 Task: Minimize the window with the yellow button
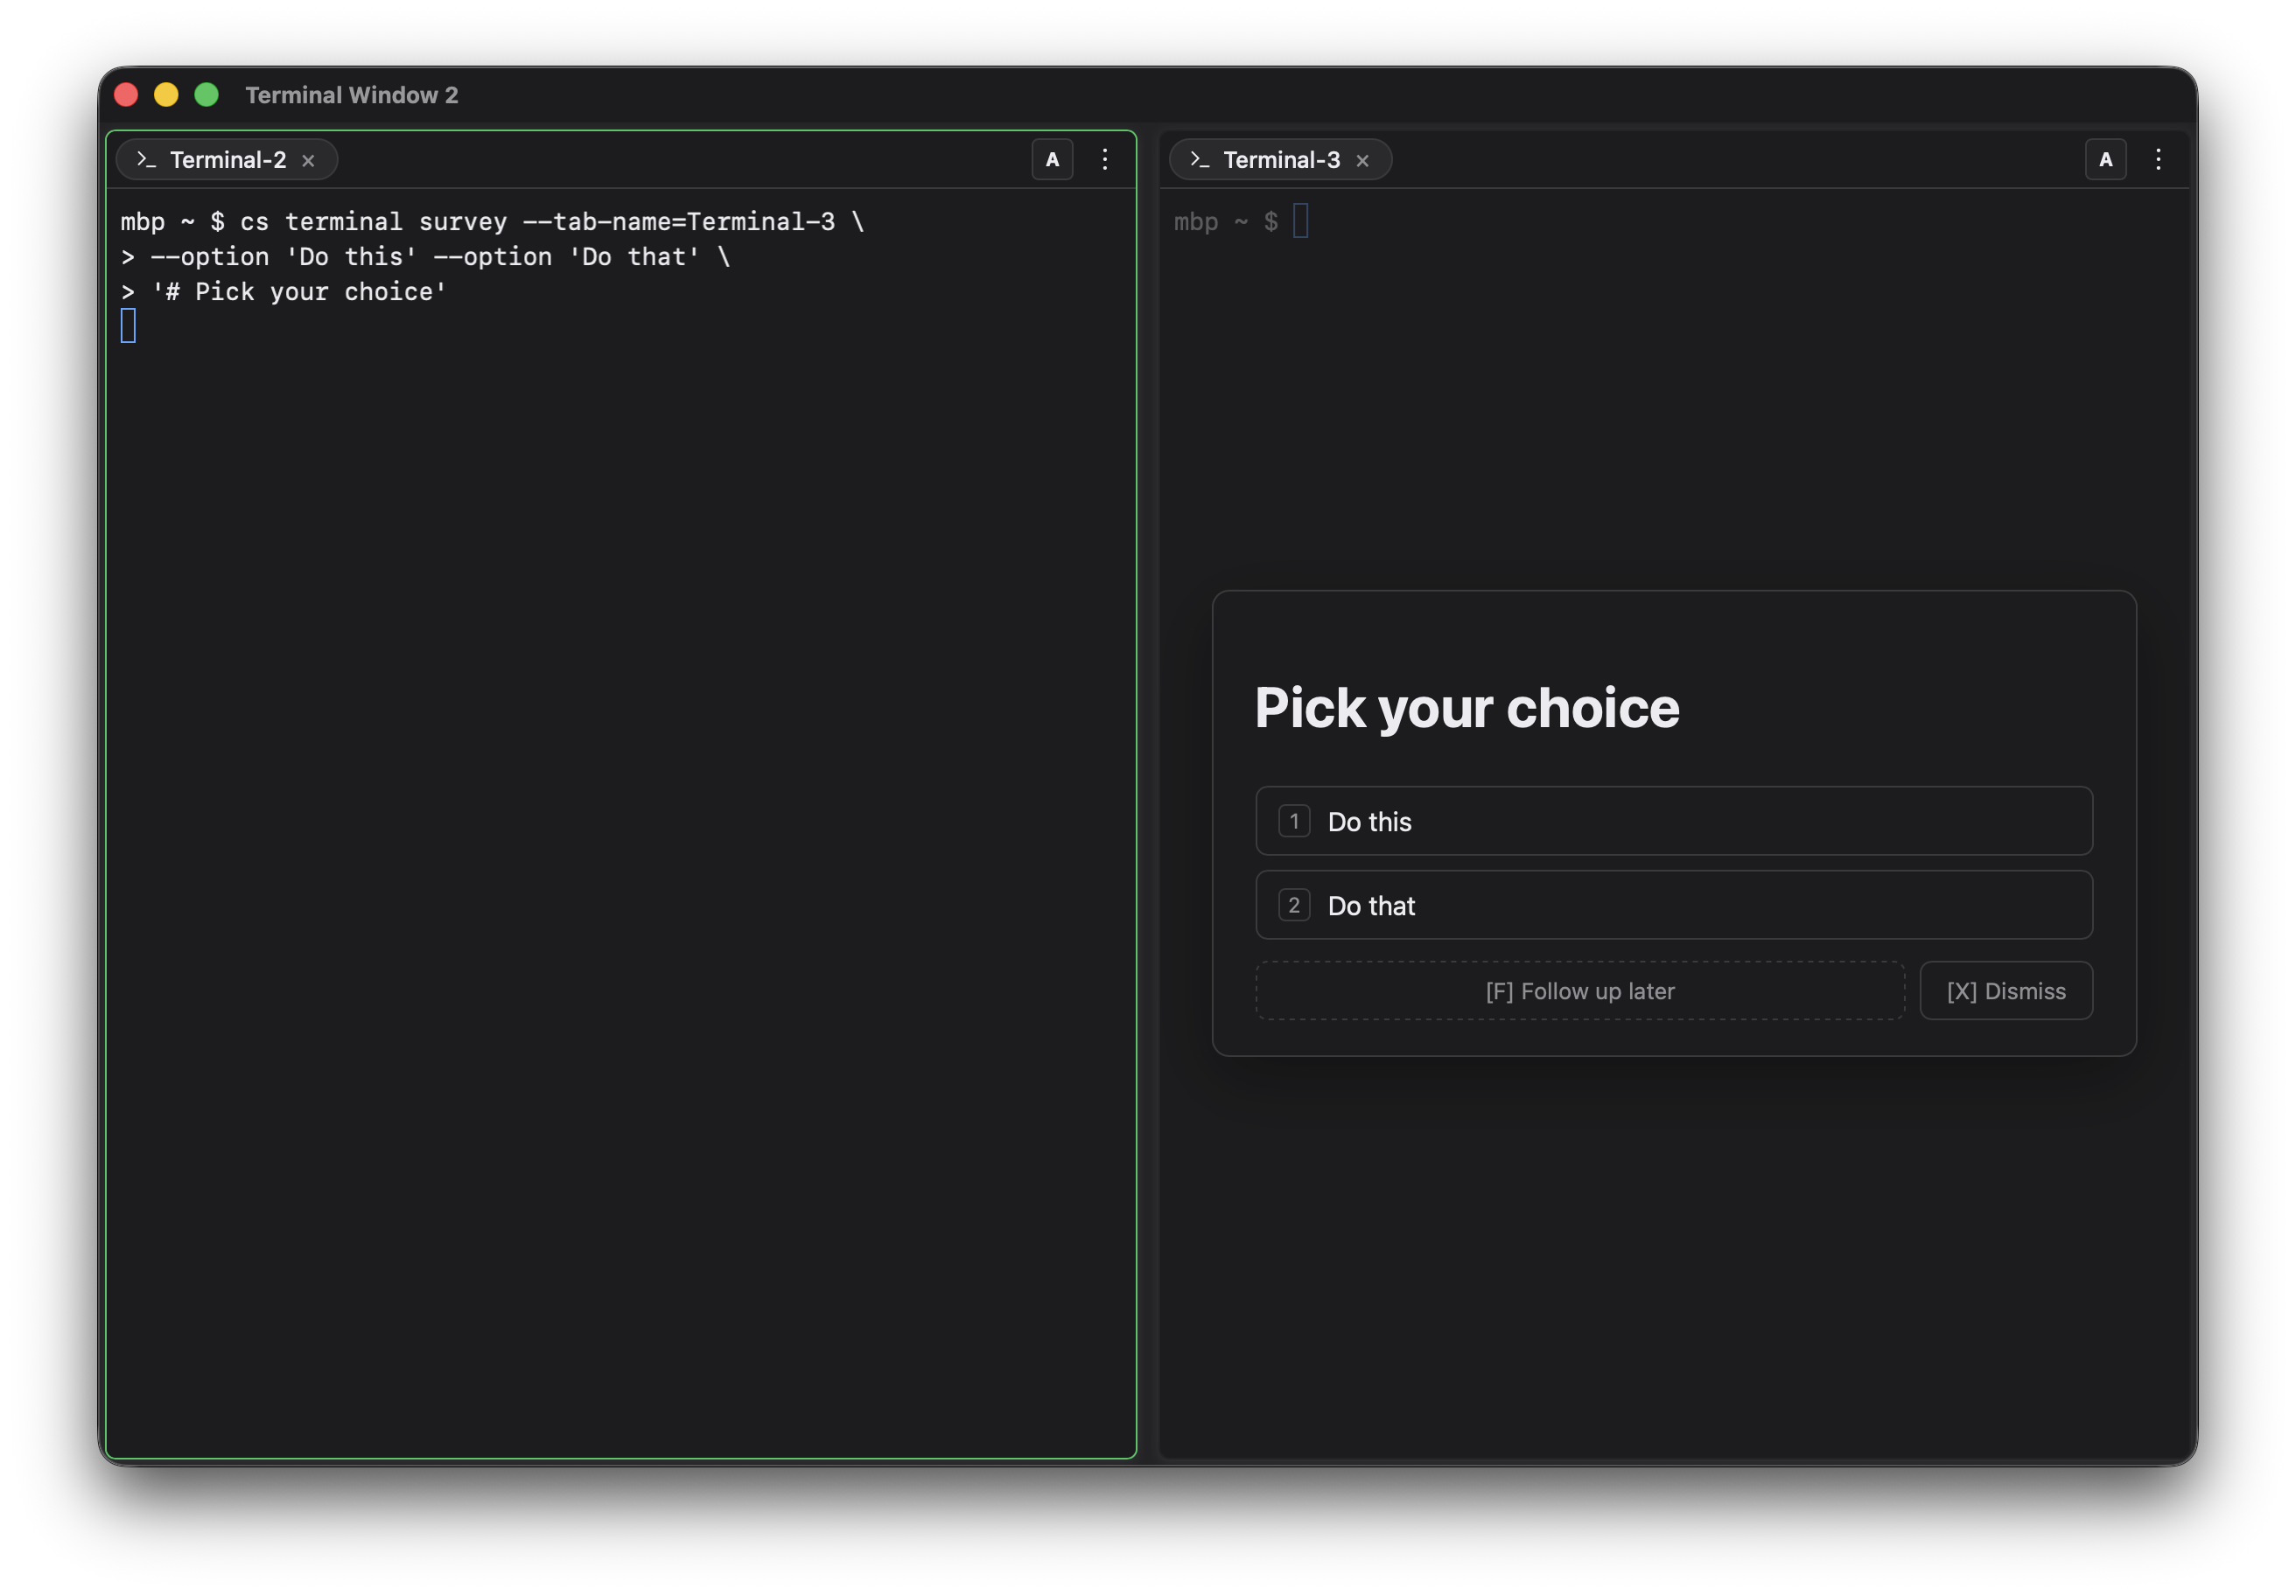pos(167,95)
